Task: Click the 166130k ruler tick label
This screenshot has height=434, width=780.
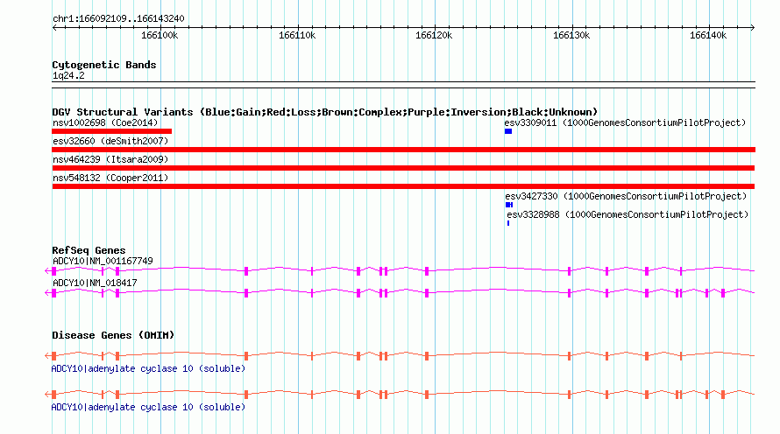Action: click(x=571, y=36)
